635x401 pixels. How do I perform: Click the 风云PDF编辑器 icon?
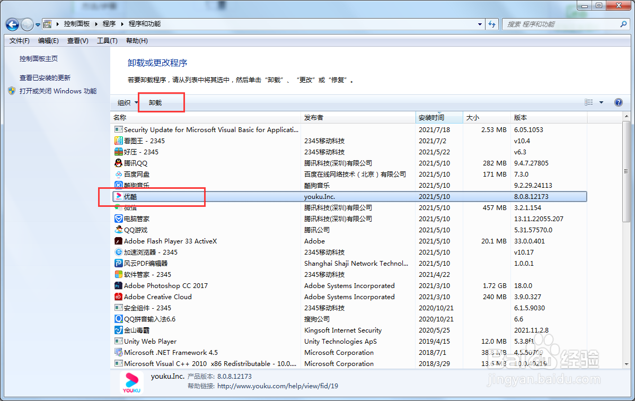point(118,264)
